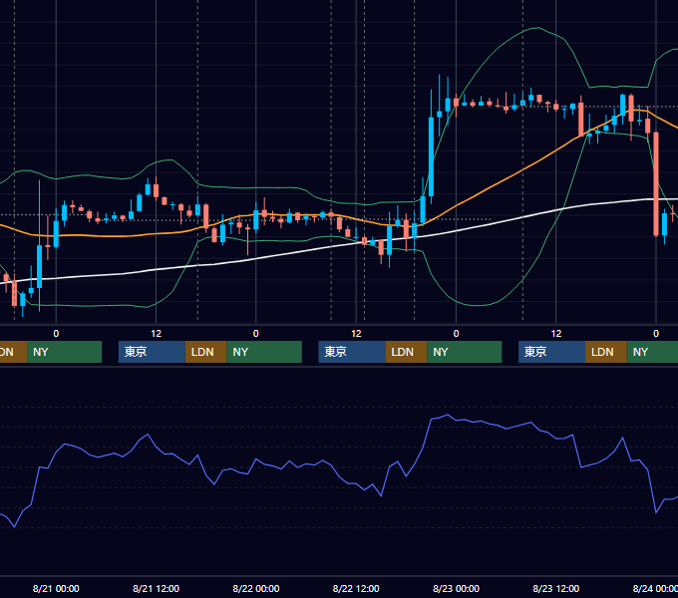This screenshot has width=678, height=598.
Task: Click the upper Bollinger band peak after 8/23 00:00
Action: (x=537, y=28)
